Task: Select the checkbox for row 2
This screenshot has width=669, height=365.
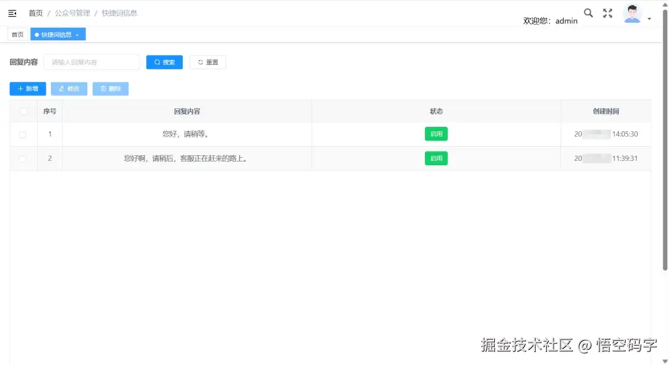Action: [23, 158]
